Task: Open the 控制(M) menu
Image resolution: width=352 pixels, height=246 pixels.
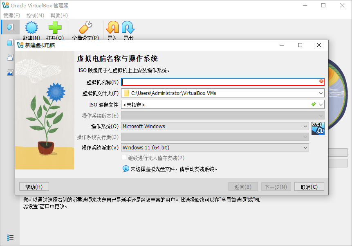Action: (35, 15)
